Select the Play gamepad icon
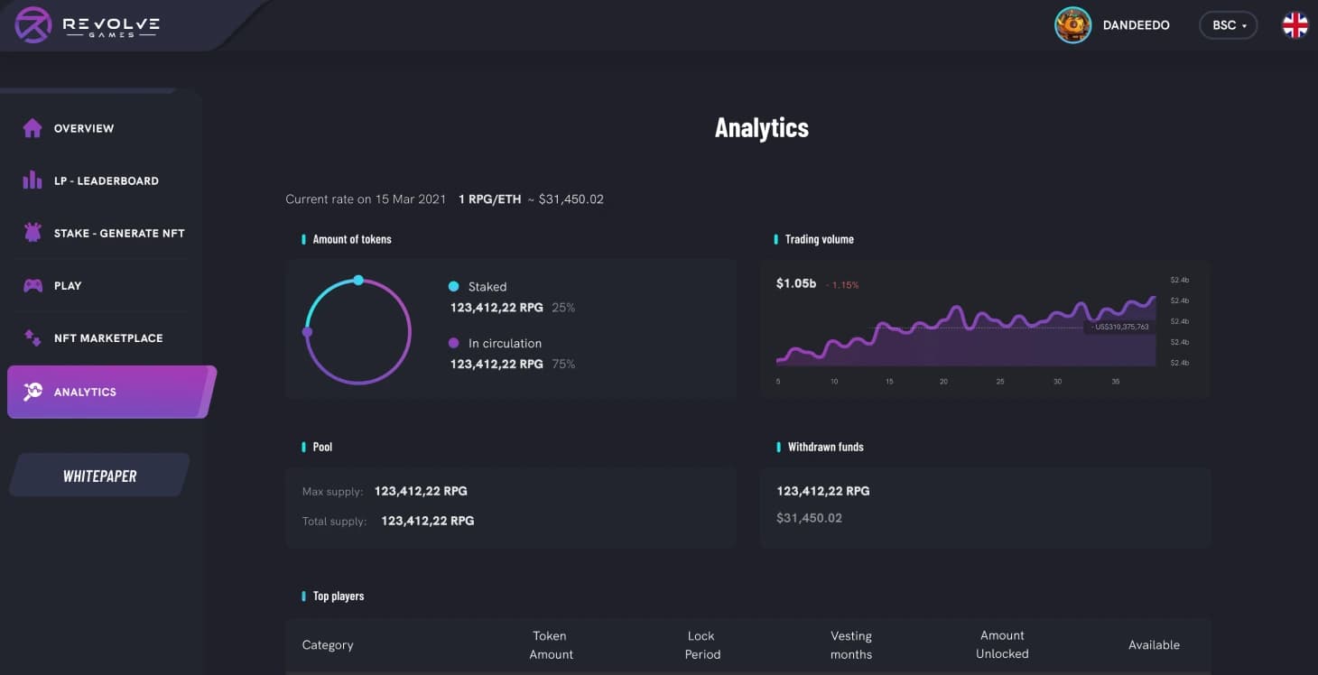This screenshot has width=1318, height=675. pos(30,285)
